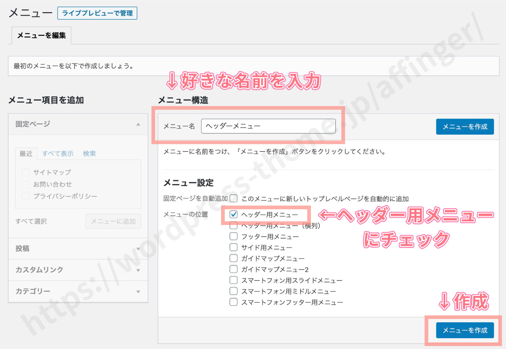The image size is (506, 349).
Task: Focus the メニュー名 input field
Action: (268, 126)
